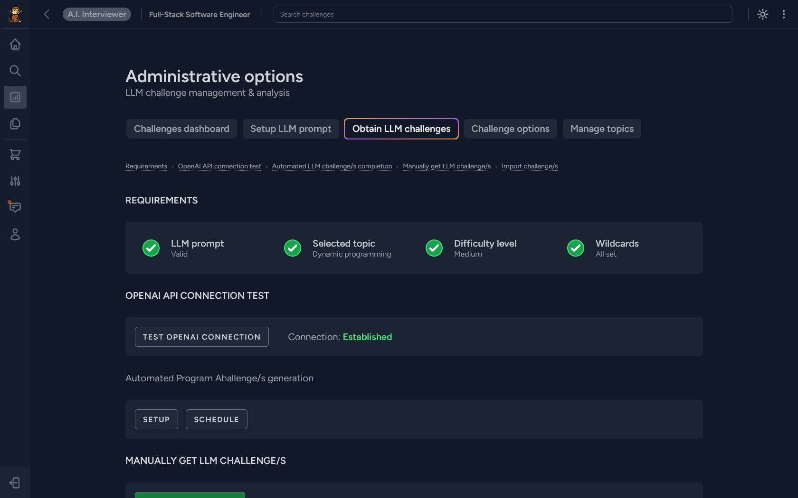This screenshot has height=498, width=798.
Task: Click the Administrative options heading
Action: [214, 76]
